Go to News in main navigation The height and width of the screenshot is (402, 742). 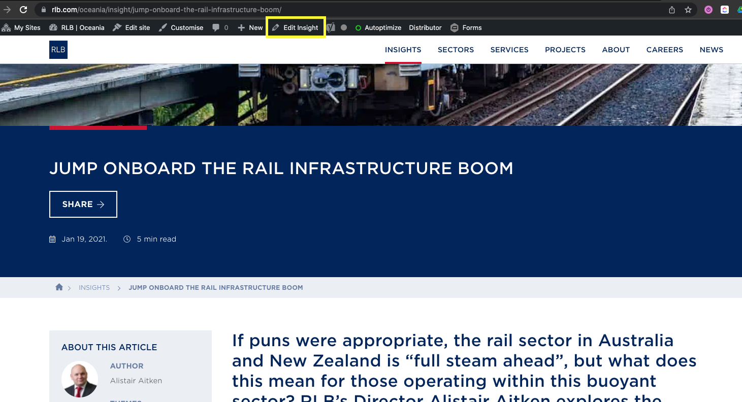coord(712,50)
